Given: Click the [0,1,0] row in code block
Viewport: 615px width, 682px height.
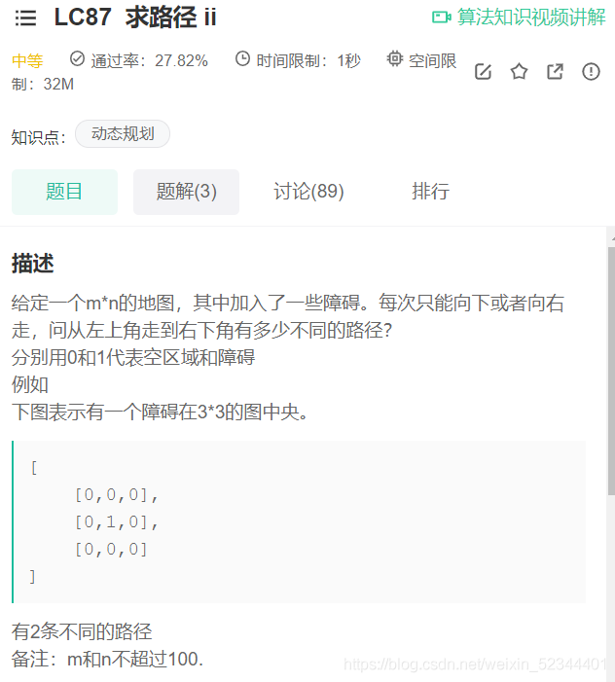Looking at the screenshot, I should (x=117, y=521).
